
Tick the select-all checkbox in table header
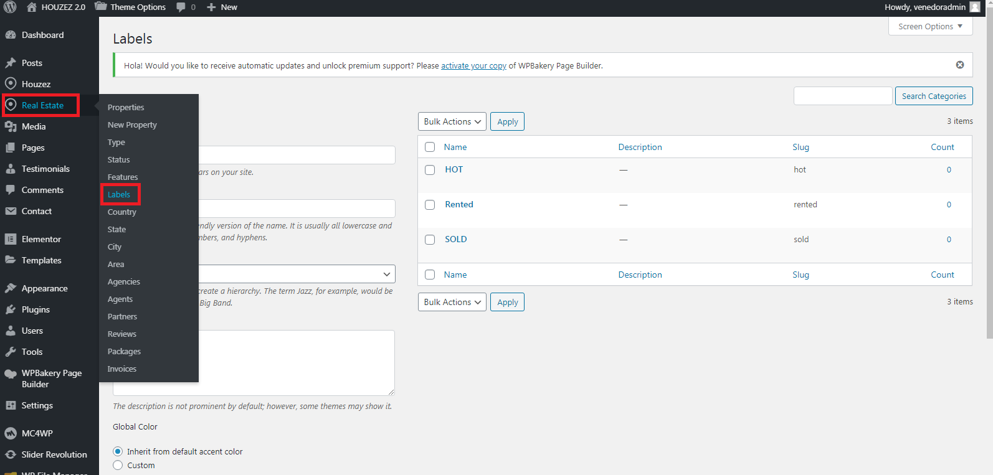pyautogui.click(x=430, y=147)
